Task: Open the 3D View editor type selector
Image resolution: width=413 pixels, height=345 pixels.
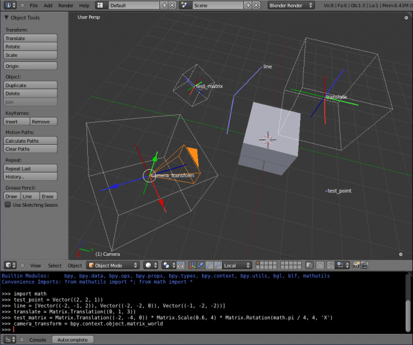Action: [10, 265]
